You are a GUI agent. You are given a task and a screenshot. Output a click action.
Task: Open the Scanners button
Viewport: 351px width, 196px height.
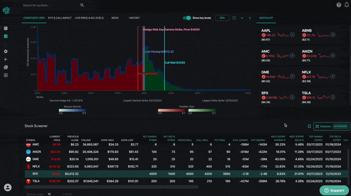(323, 126)
